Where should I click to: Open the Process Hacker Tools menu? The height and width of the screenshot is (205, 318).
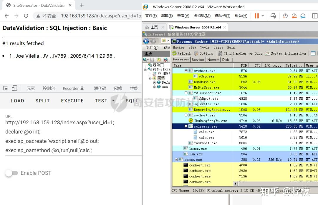click(x=205, y=47)
